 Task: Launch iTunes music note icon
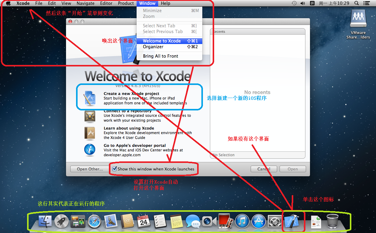(x=242, y=221)
